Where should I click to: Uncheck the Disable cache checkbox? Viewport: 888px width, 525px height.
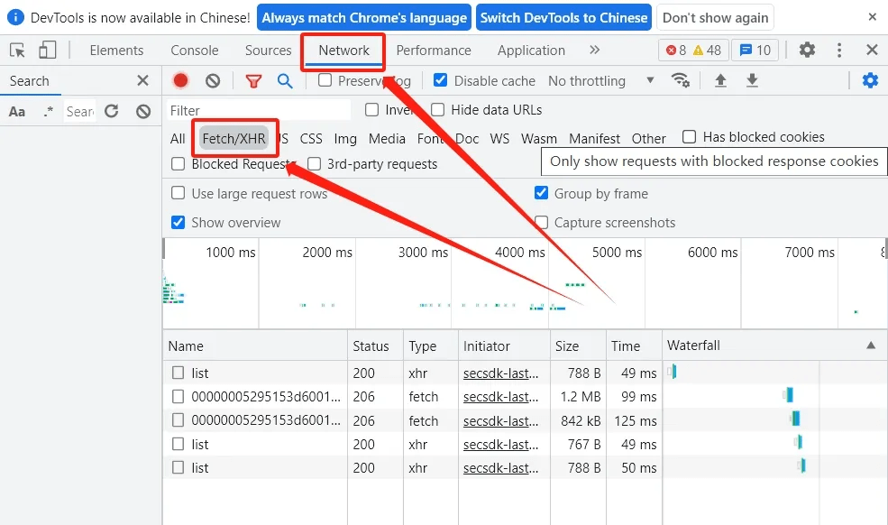(x=440, y=80)
